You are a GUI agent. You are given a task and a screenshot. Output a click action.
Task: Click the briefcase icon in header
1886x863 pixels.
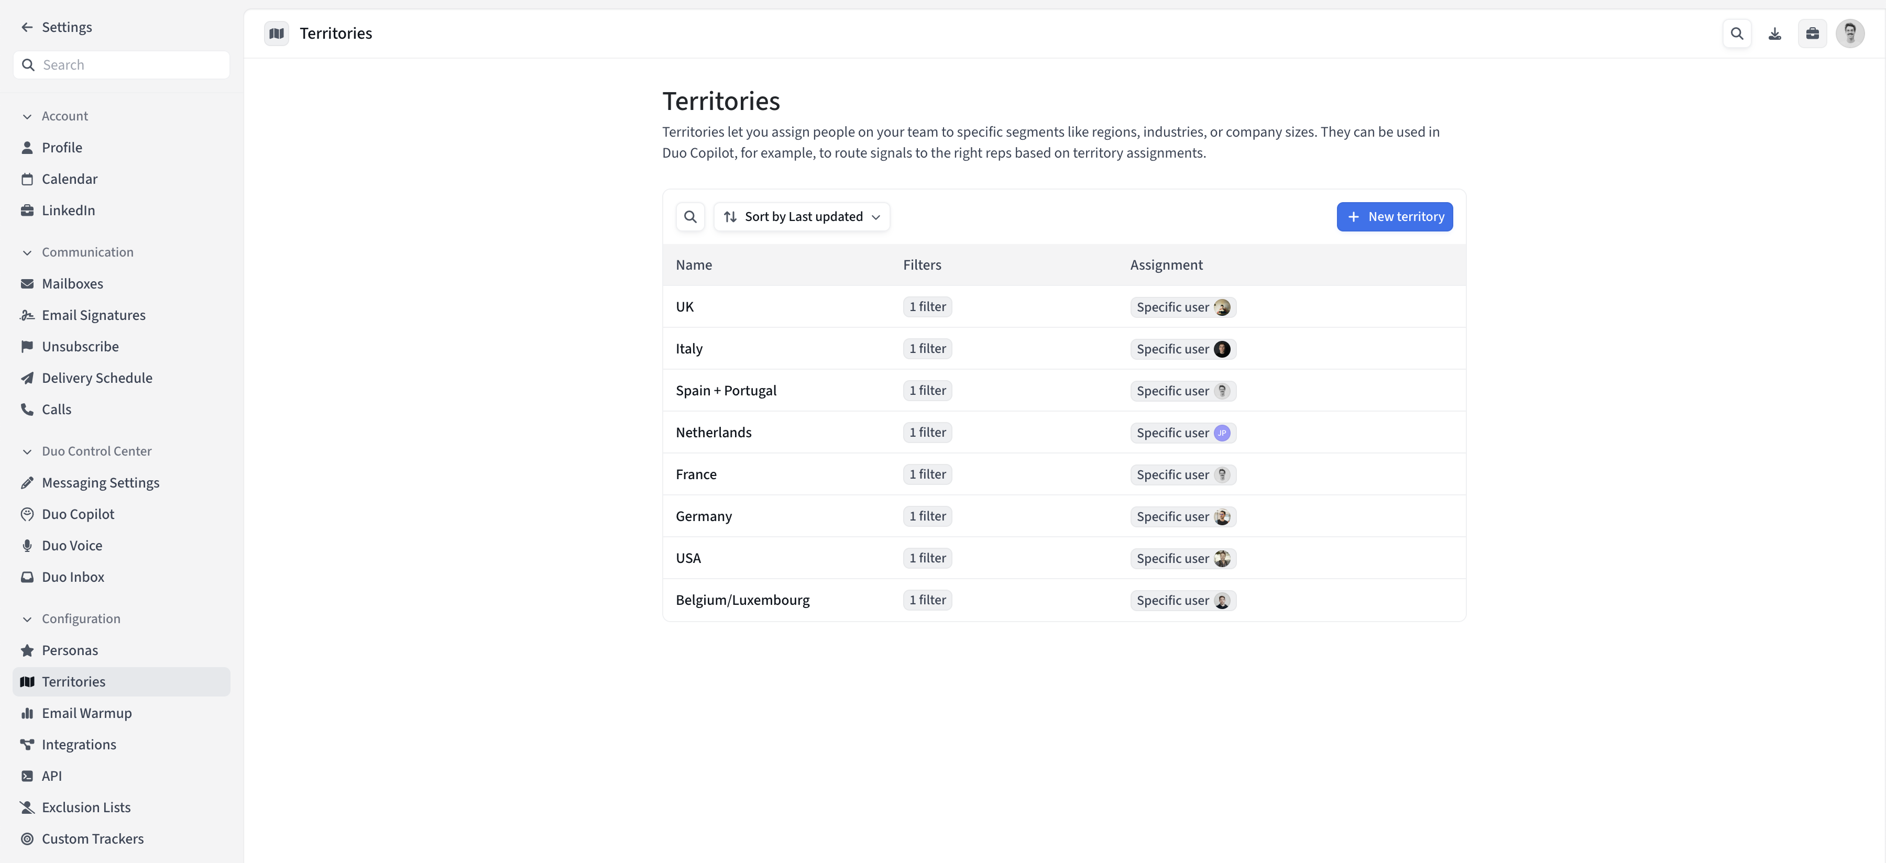coord(1812,34)
